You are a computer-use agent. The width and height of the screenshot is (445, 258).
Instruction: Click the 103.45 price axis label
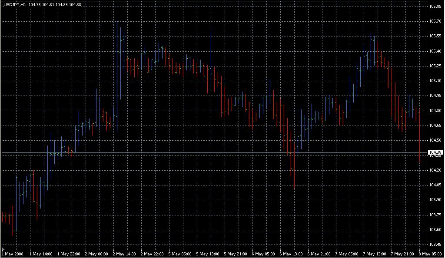[x=435, y=245]
